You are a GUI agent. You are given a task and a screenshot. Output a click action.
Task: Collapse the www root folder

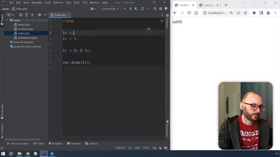tap(7, 20)
